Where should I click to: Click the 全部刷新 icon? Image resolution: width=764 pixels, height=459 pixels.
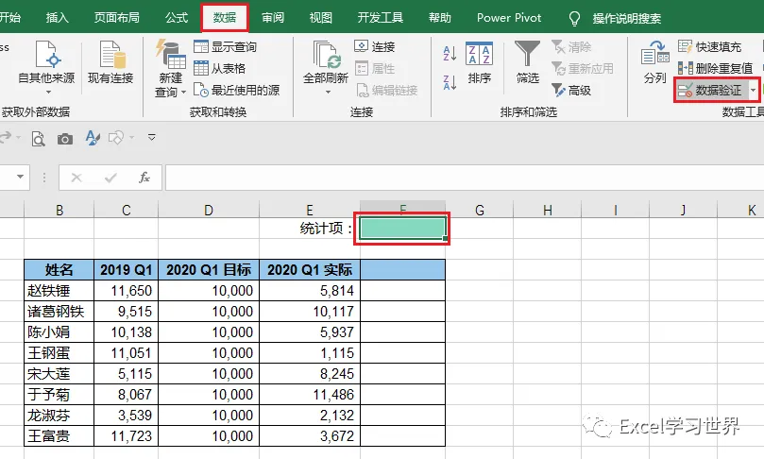[x=326, y=56]
